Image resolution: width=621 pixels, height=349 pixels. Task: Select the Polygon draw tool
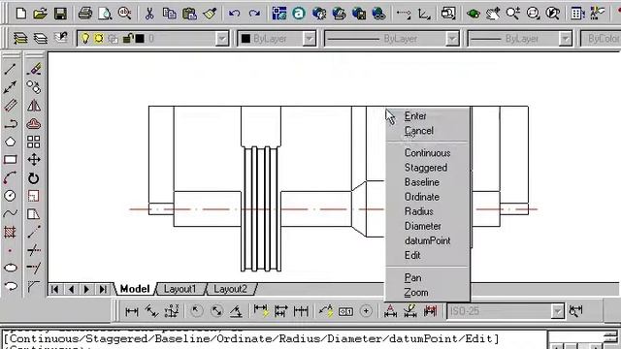(x=11, y=142)
